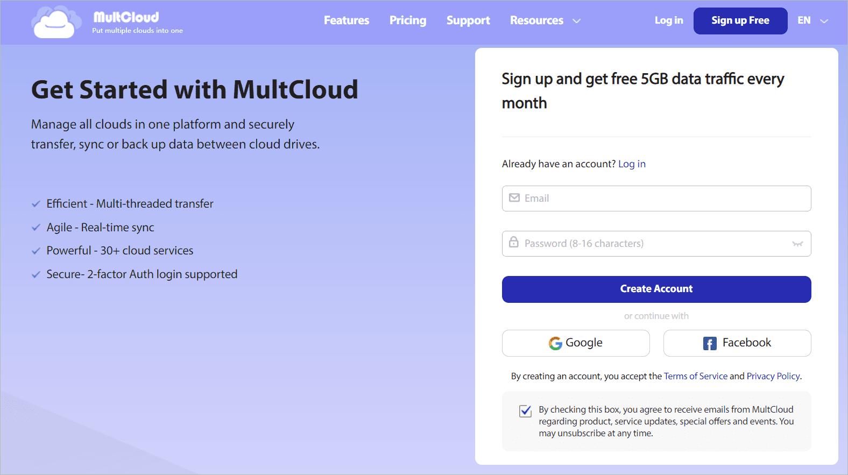The image size is (848, 475).
Task: Click the checkmark beside Powerful - 30+ cloud services
Action: click(36, 251)
